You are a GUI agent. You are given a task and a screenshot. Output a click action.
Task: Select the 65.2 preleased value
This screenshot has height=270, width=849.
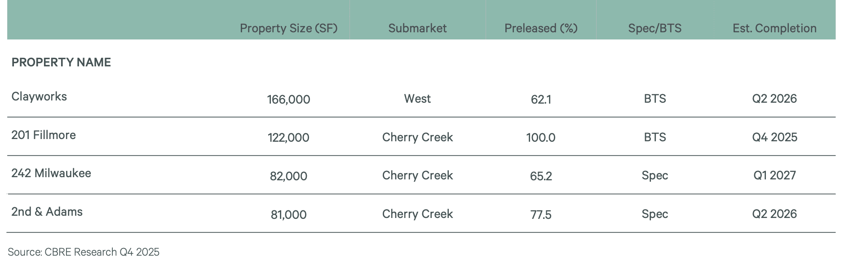click(541, 176)
